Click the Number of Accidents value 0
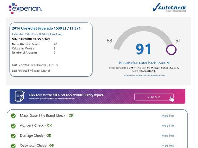This screenshot has height=148, width=198. pos(55,53)
